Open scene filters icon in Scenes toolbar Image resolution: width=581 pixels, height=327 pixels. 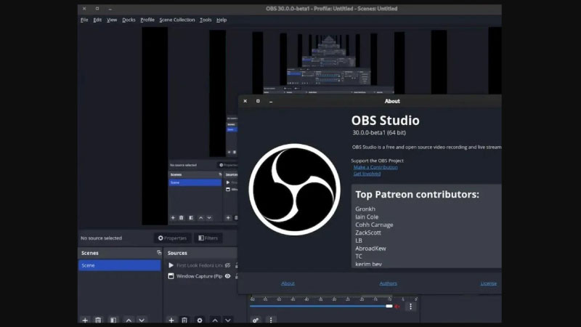click(113, 320)
